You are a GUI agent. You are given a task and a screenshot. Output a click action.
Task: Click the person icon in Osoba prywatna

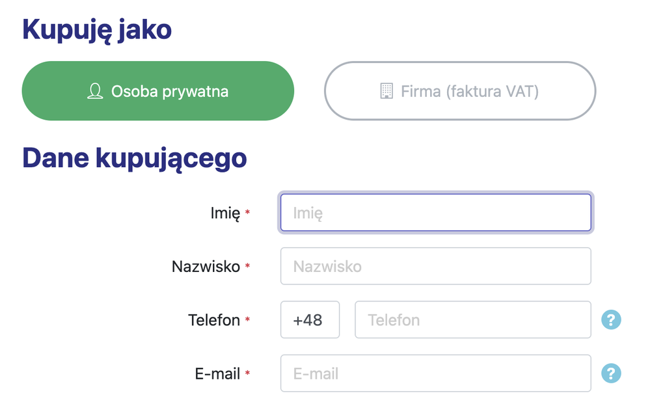pyautogui.click(x=95, y=91)
